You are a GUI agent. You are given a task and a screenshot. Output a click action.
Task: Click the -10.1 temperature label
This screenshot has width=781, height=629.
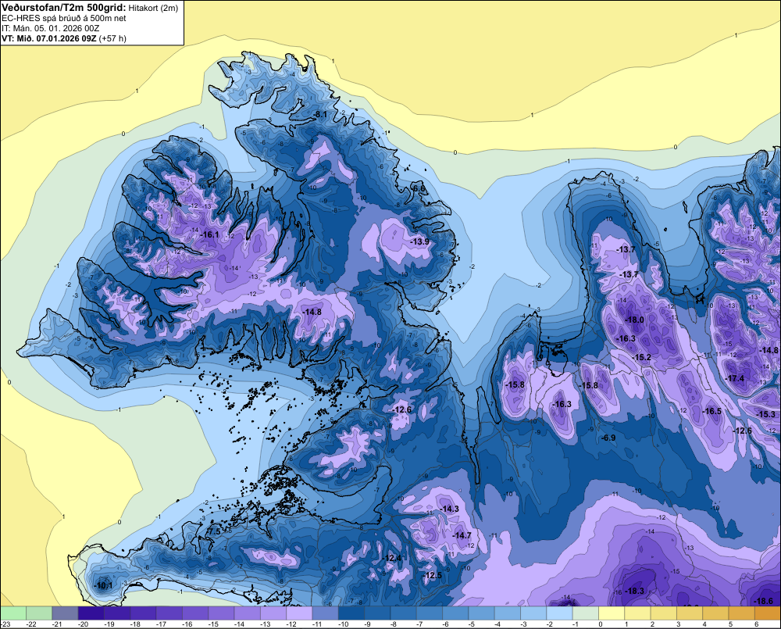point(104,586)
